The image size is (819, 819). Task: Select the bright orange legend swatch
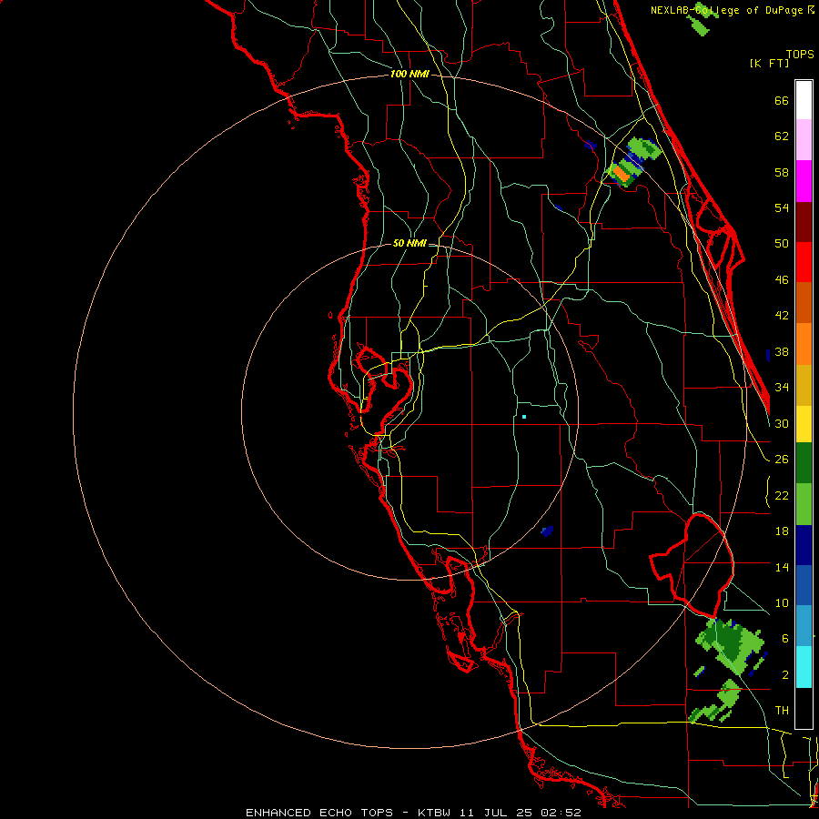coord(804,344)
